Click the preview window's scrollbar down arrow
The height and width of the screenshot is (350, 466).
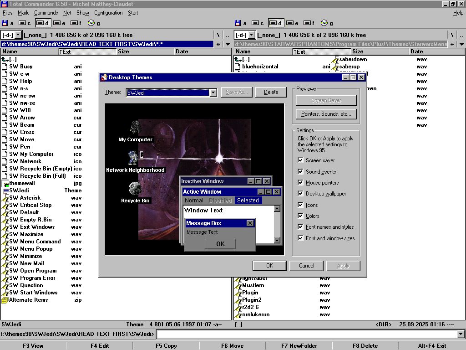(277, 240)
